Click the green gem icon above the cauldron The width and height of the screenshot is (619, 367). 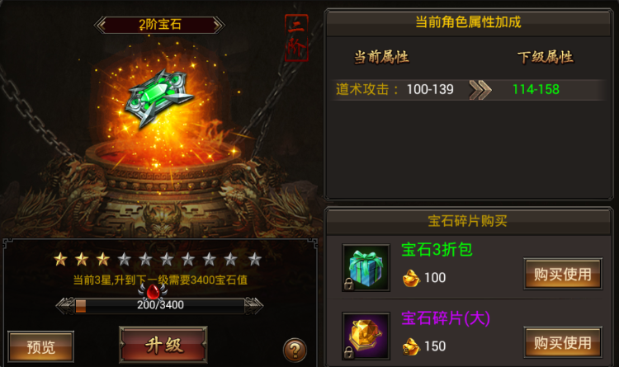click(x=159, y=98)
